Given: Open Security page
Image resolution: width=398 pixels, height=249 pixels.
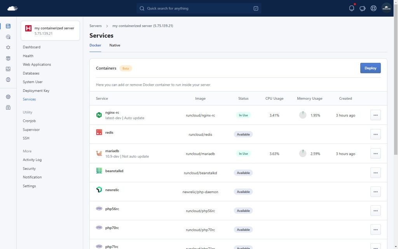Looking at the screenshot, I should (x=29, y=169).
